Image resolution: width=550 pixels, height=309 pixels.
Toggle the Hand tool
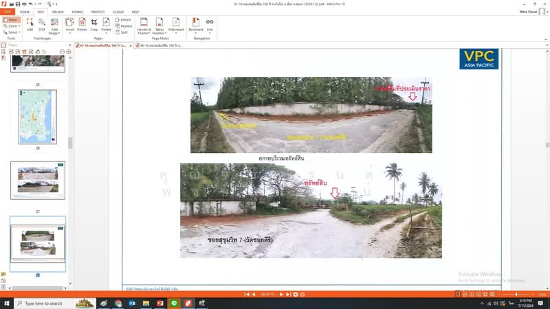point(11,20)
